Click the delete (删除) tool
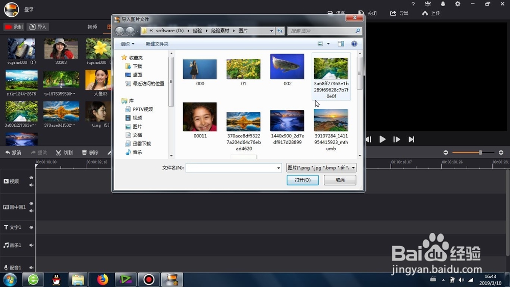510x287 pixels. 90,153
